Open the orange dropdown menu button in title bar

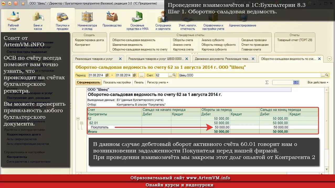pyautogui.click(x=10, y=3)
